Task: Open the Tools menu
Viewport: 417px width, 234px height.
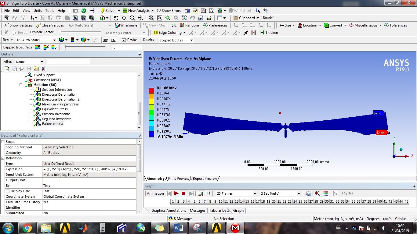Action: [x=49, y=10]
